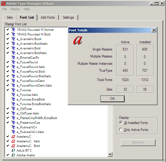Click the font list scroll down arrow

point(110,154)
